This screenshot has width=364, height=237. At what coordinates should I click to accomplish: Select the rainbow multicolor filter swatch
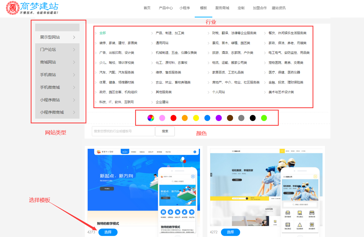click(x=150, y=118)
